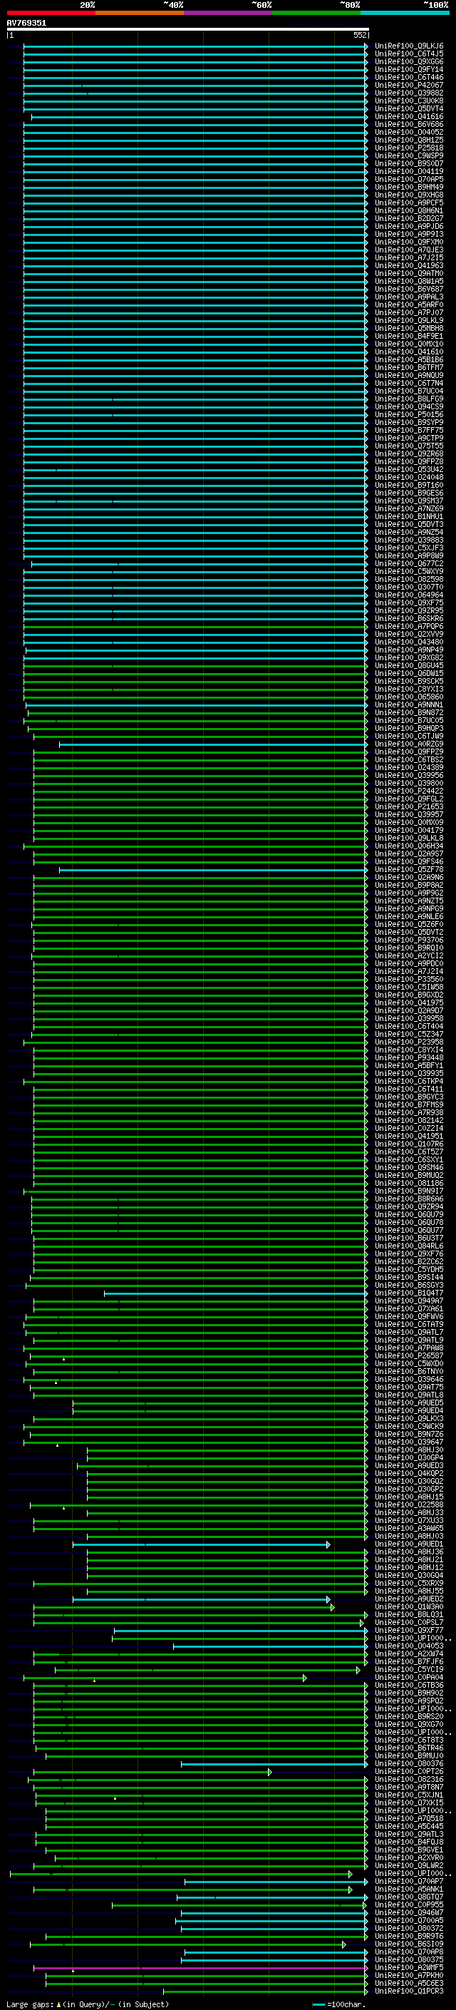This screenshot has height=2010, width=456.
Task: Select the UniRef100_C9WSP9 label
Action: click(408, 155)
